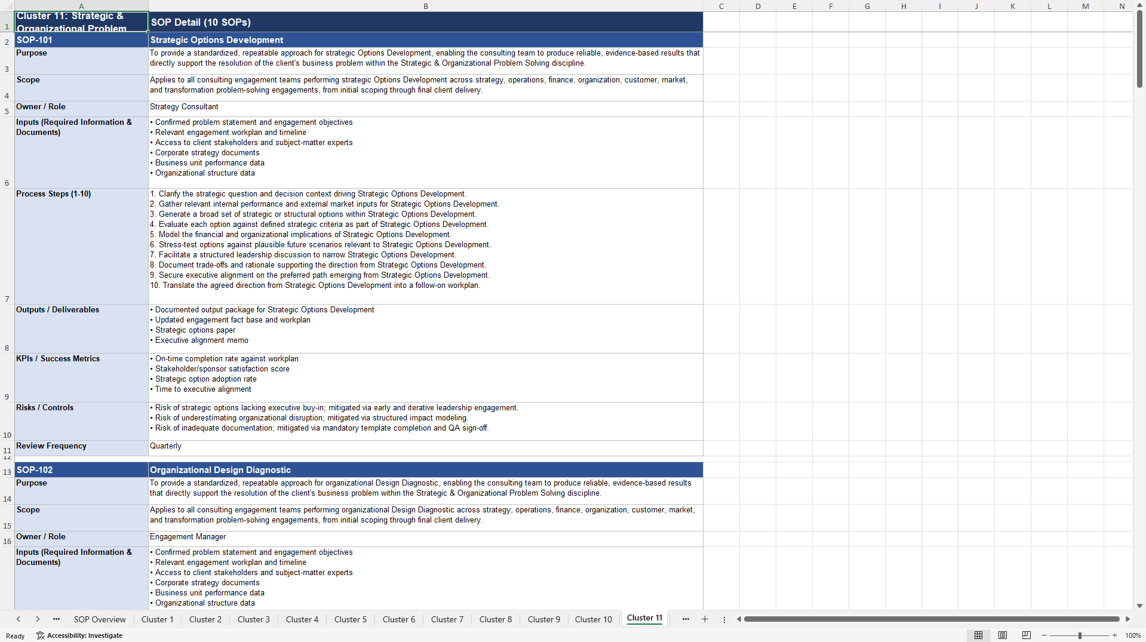Click the zoom slider handle
The width and height of the screenshot is (1146, 642).
[1080, 635]
